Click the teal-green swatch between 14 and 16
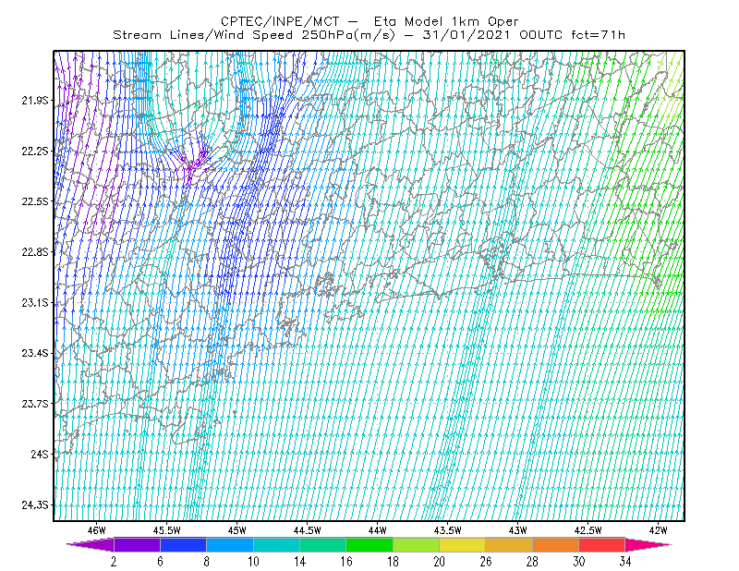This screenshot has width=739, height=571. pyautogui.click(x=322, y=544)
